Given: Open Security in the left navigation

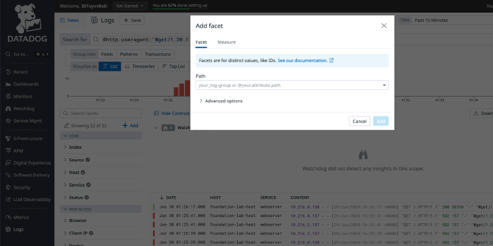Looking at the screenshot, I should click(x=22, y=187).
